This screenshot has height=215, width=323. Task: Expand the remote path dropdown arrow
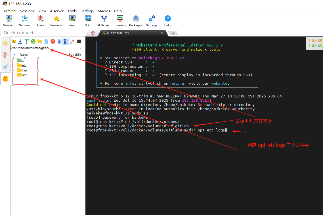80,48
